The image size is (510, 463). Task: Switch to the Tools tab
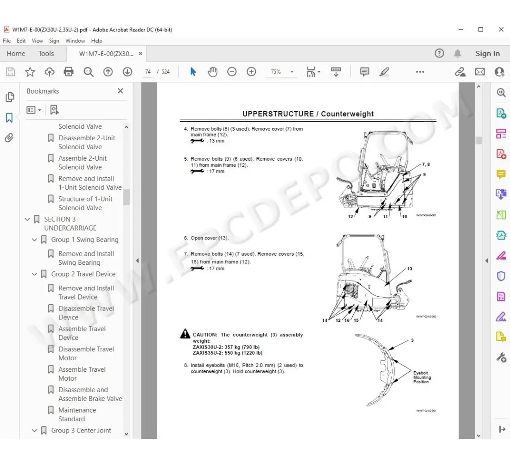coord(46,54)
